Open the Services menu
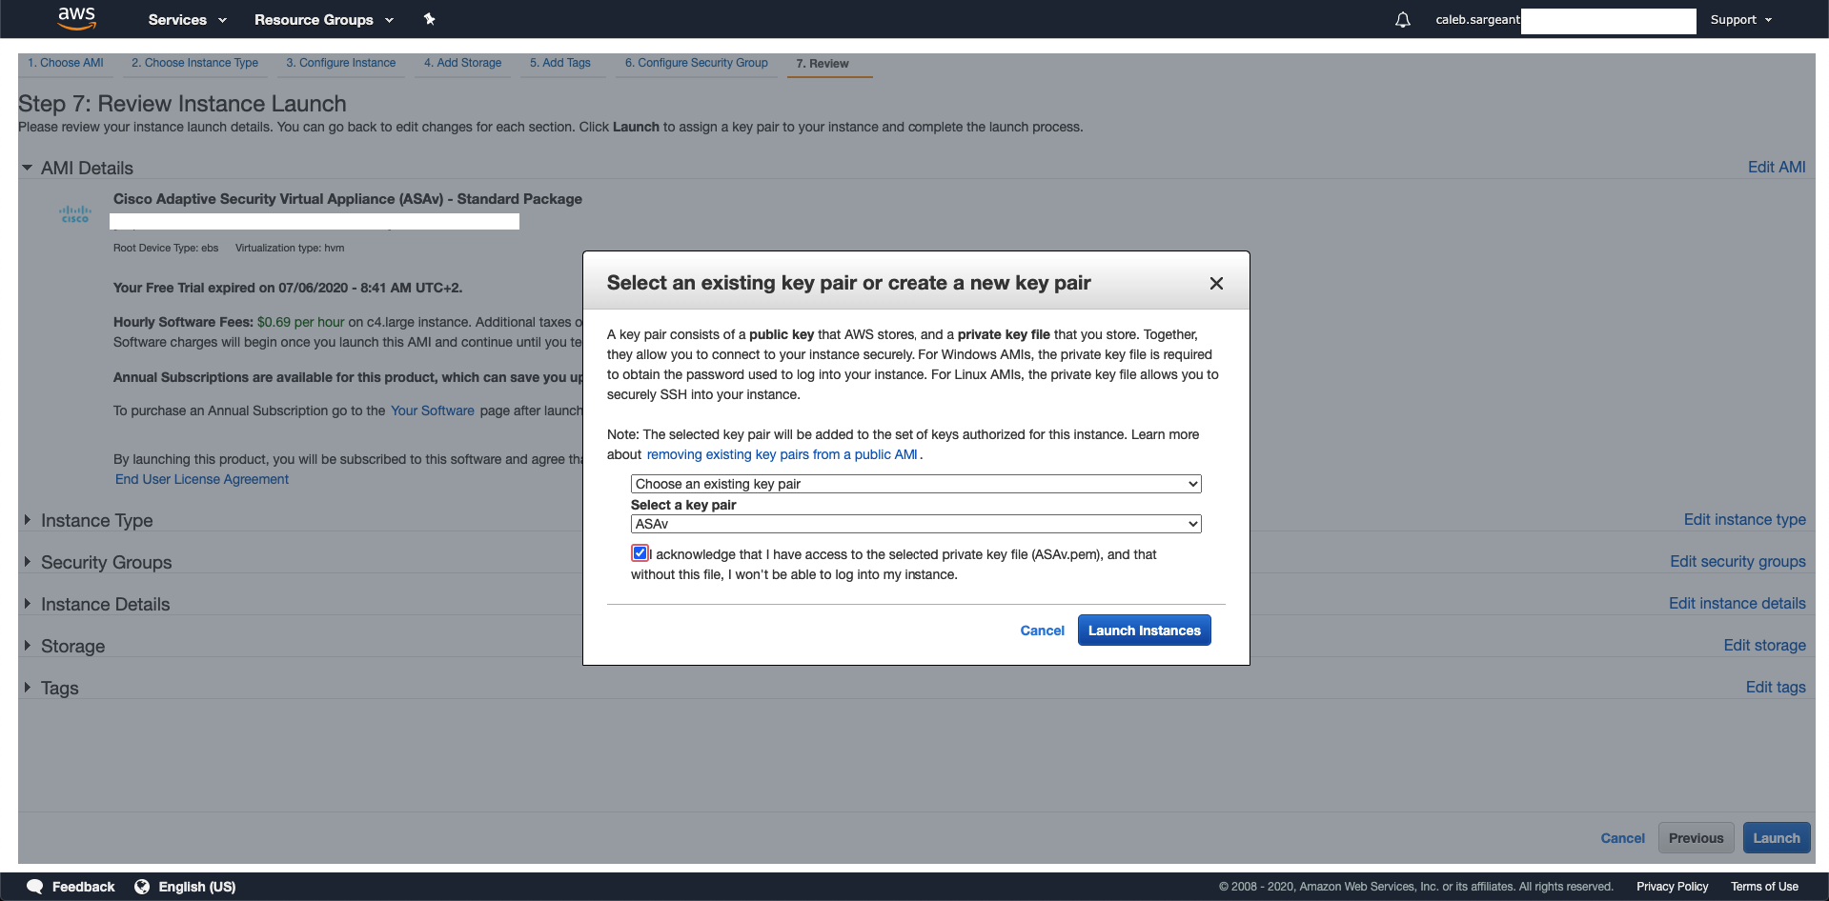This screenshot has height=901, width=1829. 188,20
